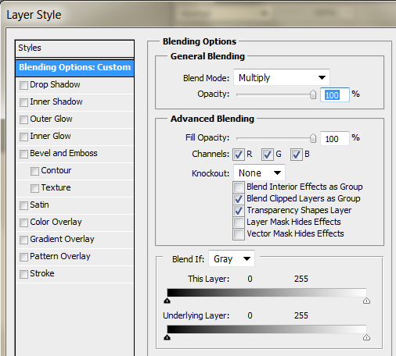The image size is (396, 356).
Task: Tick the Outer Glow checkbox
Action: pos(23,119)
